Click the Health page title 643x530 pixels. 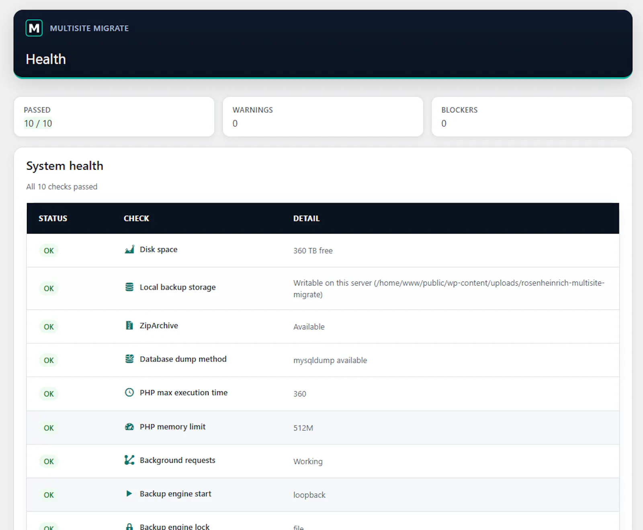point(46,59)
